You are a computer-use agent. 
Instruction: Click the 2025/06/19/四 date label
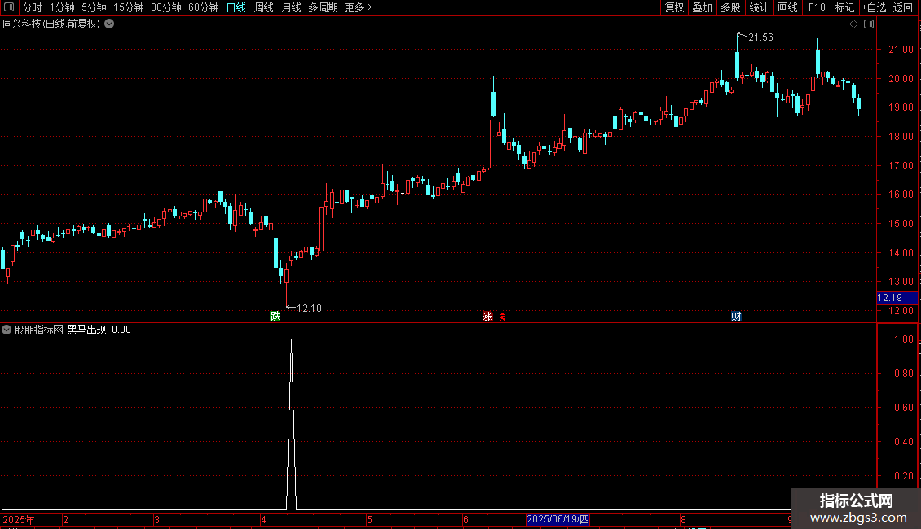pos(558,519)
